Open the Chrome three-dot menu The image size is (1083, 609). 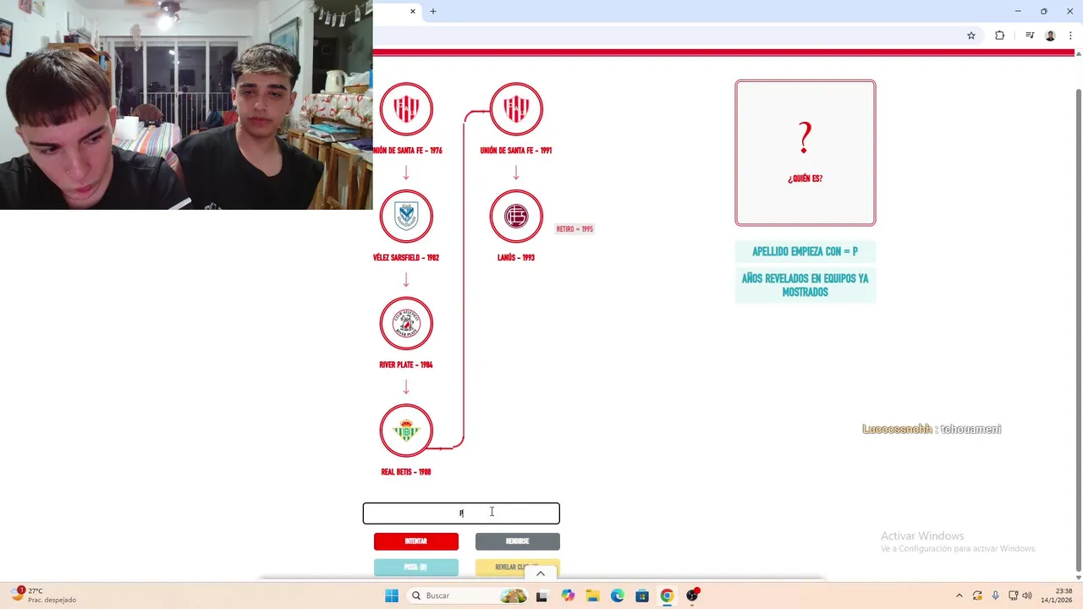click(1070, 36)
